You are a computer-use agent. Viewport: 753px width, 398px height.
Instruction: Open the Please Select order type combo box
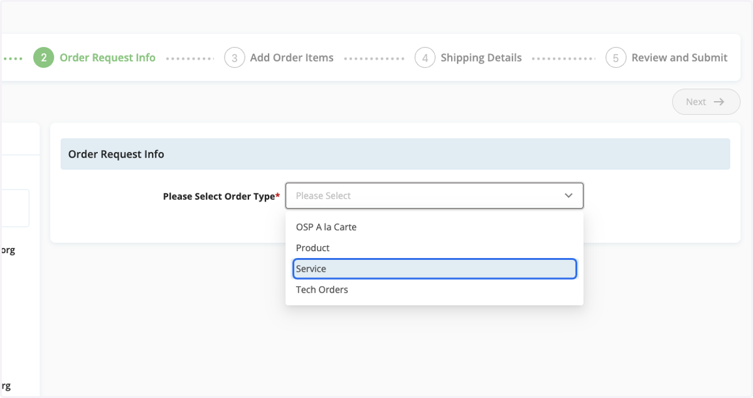pos(434,196)
